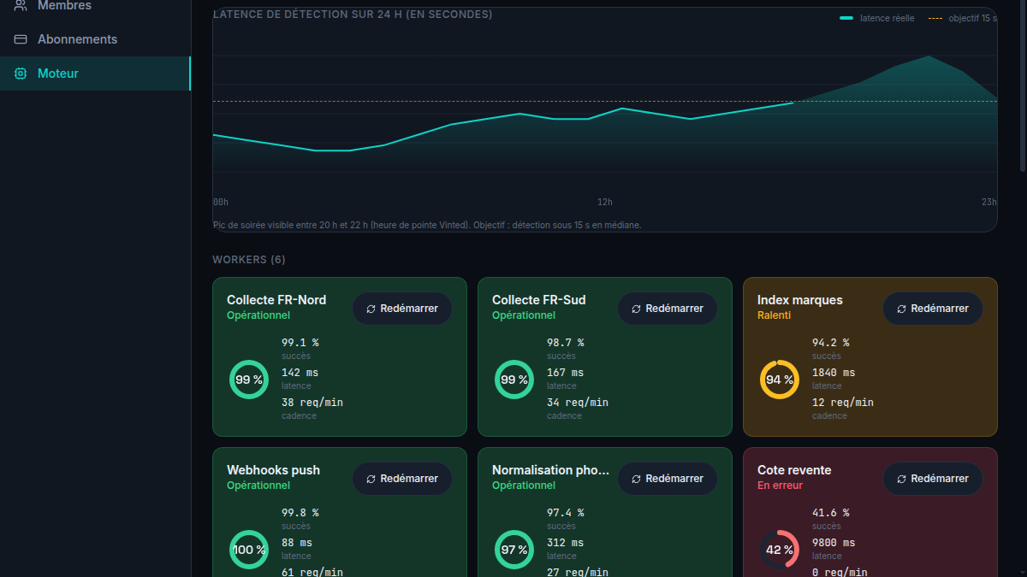Open the Abonnements sidebar item
Image resolution: width=1027 pixels, height=577 pixels.
pos(95,39)
